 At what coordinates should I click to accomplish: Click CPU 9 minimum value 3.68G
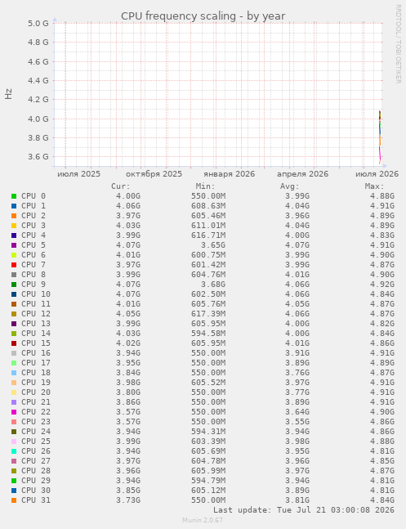pyautogui.click(x=213, y=284)
